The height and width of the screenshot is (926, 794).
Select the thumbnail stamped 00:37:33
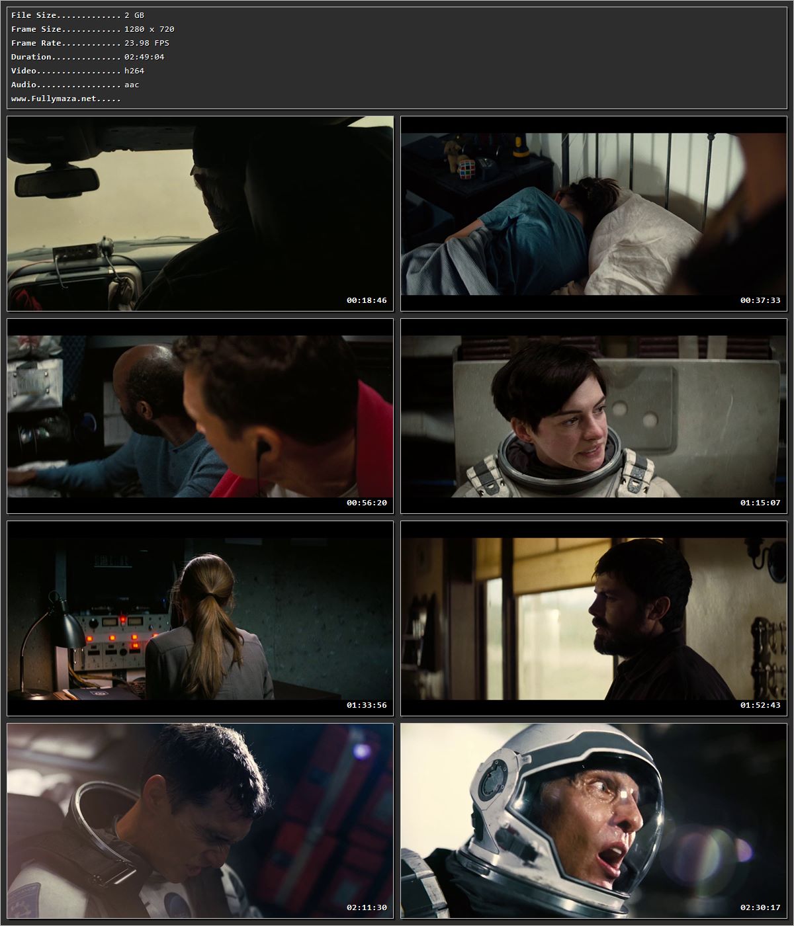click(594, 214)
